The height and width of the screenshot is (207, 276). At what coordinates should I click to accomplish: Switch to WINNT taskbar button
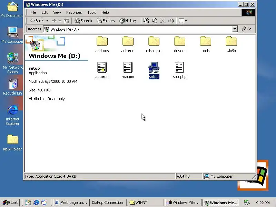[146, 203]
